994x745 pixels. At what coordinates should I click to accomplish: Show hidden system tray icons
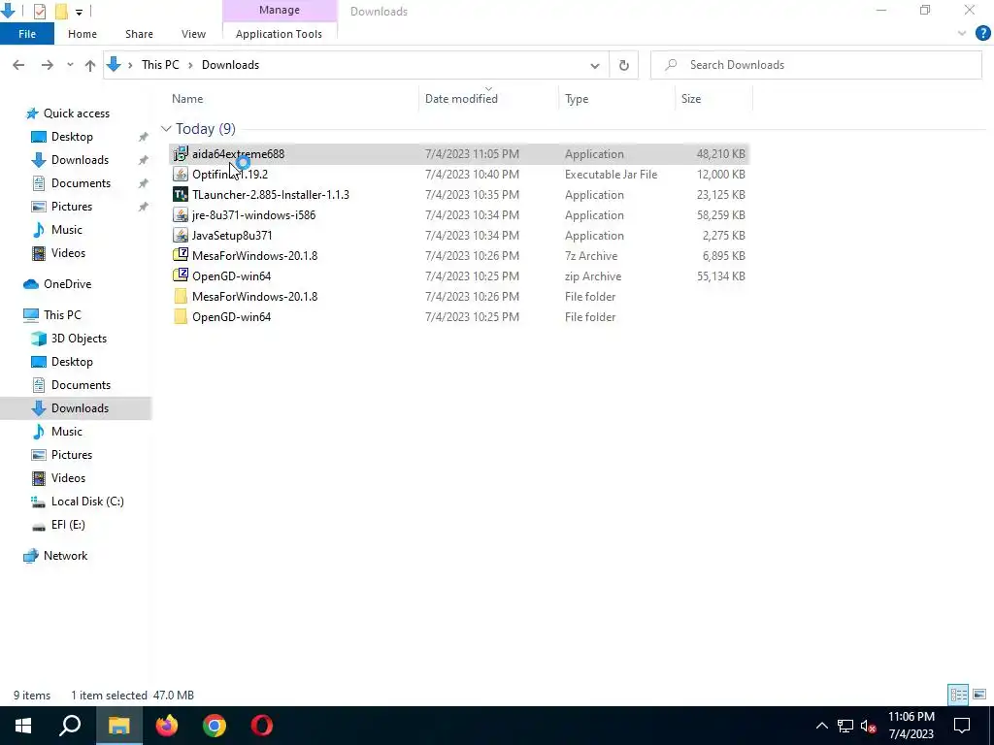click(821, 726)
